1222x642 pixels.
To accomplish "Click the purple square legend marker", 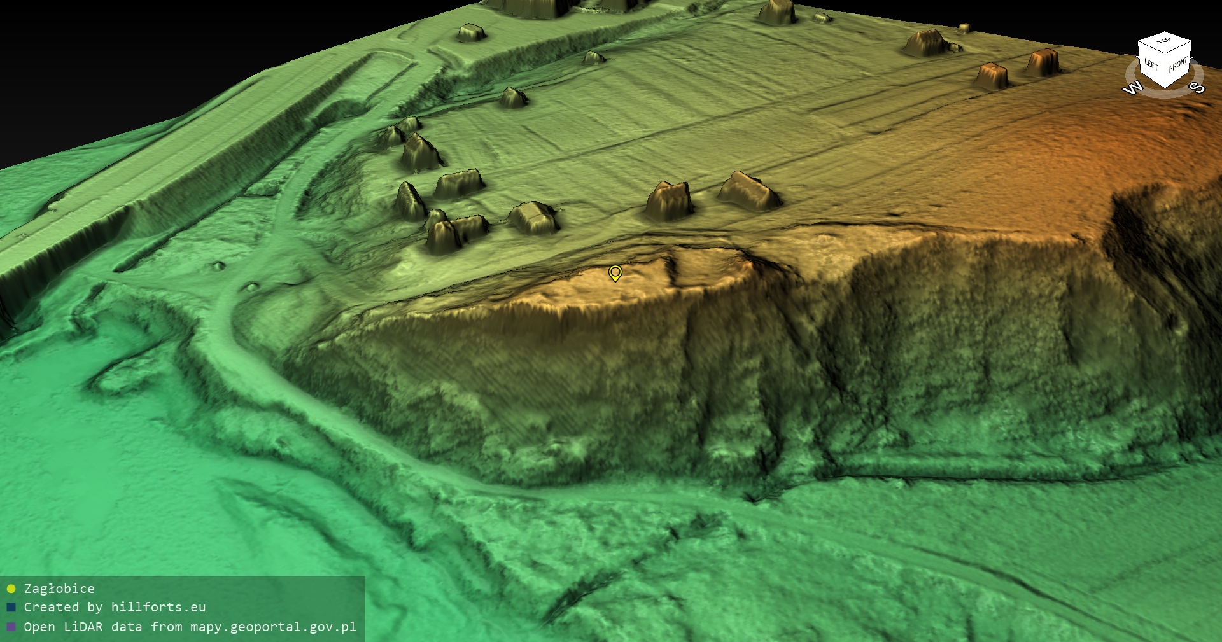I will (x=11, y=627).
